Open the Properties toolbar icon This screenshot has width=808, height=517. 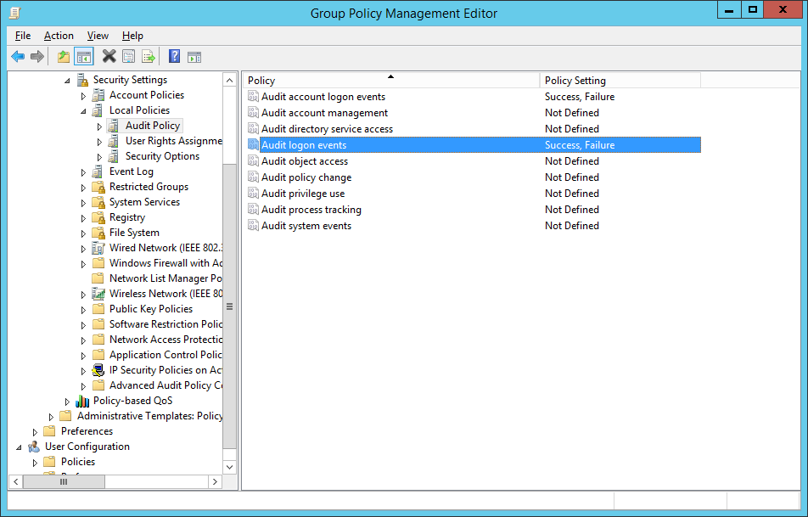pyautogui.click(x=128, y=56)
